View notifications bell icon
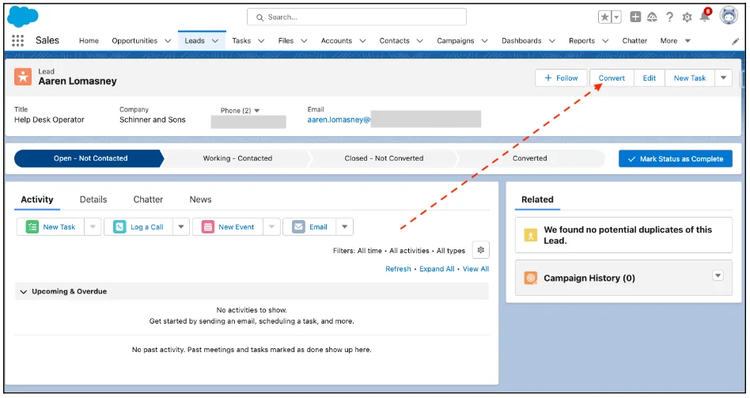 705,17
